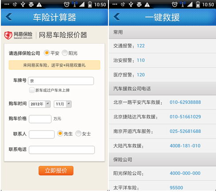Tap the battery icon in the right status bar
Screen dimensions: 216x192
pyautogui.click(x=198, y=4)
